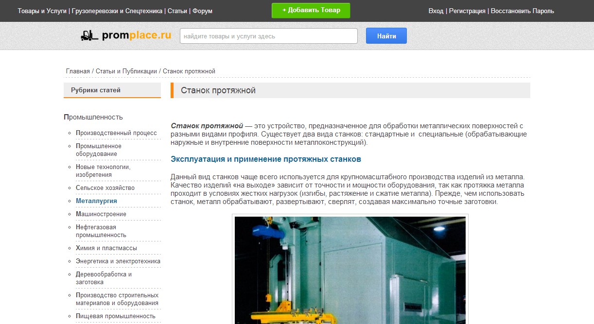
Task: Open Нефтегазовая промышленность category
Action: tap(101, 231)
